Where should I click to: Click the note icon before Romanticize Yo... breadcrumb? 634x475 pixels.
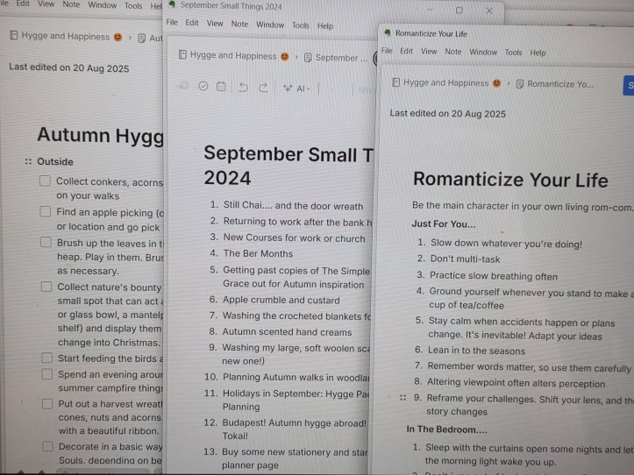(x=520, y=84)
